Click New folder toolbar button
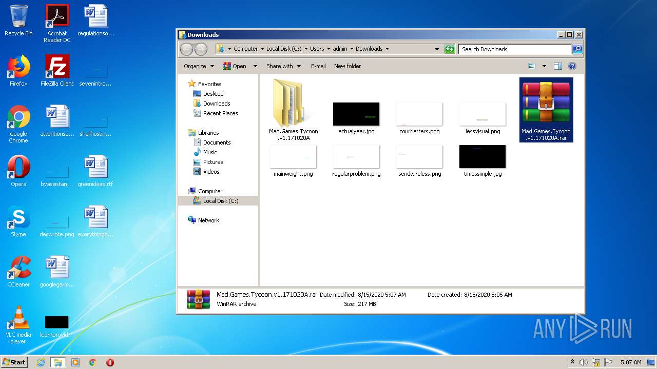The width and height of the screenshot is (657, 369). click(347, 66)
